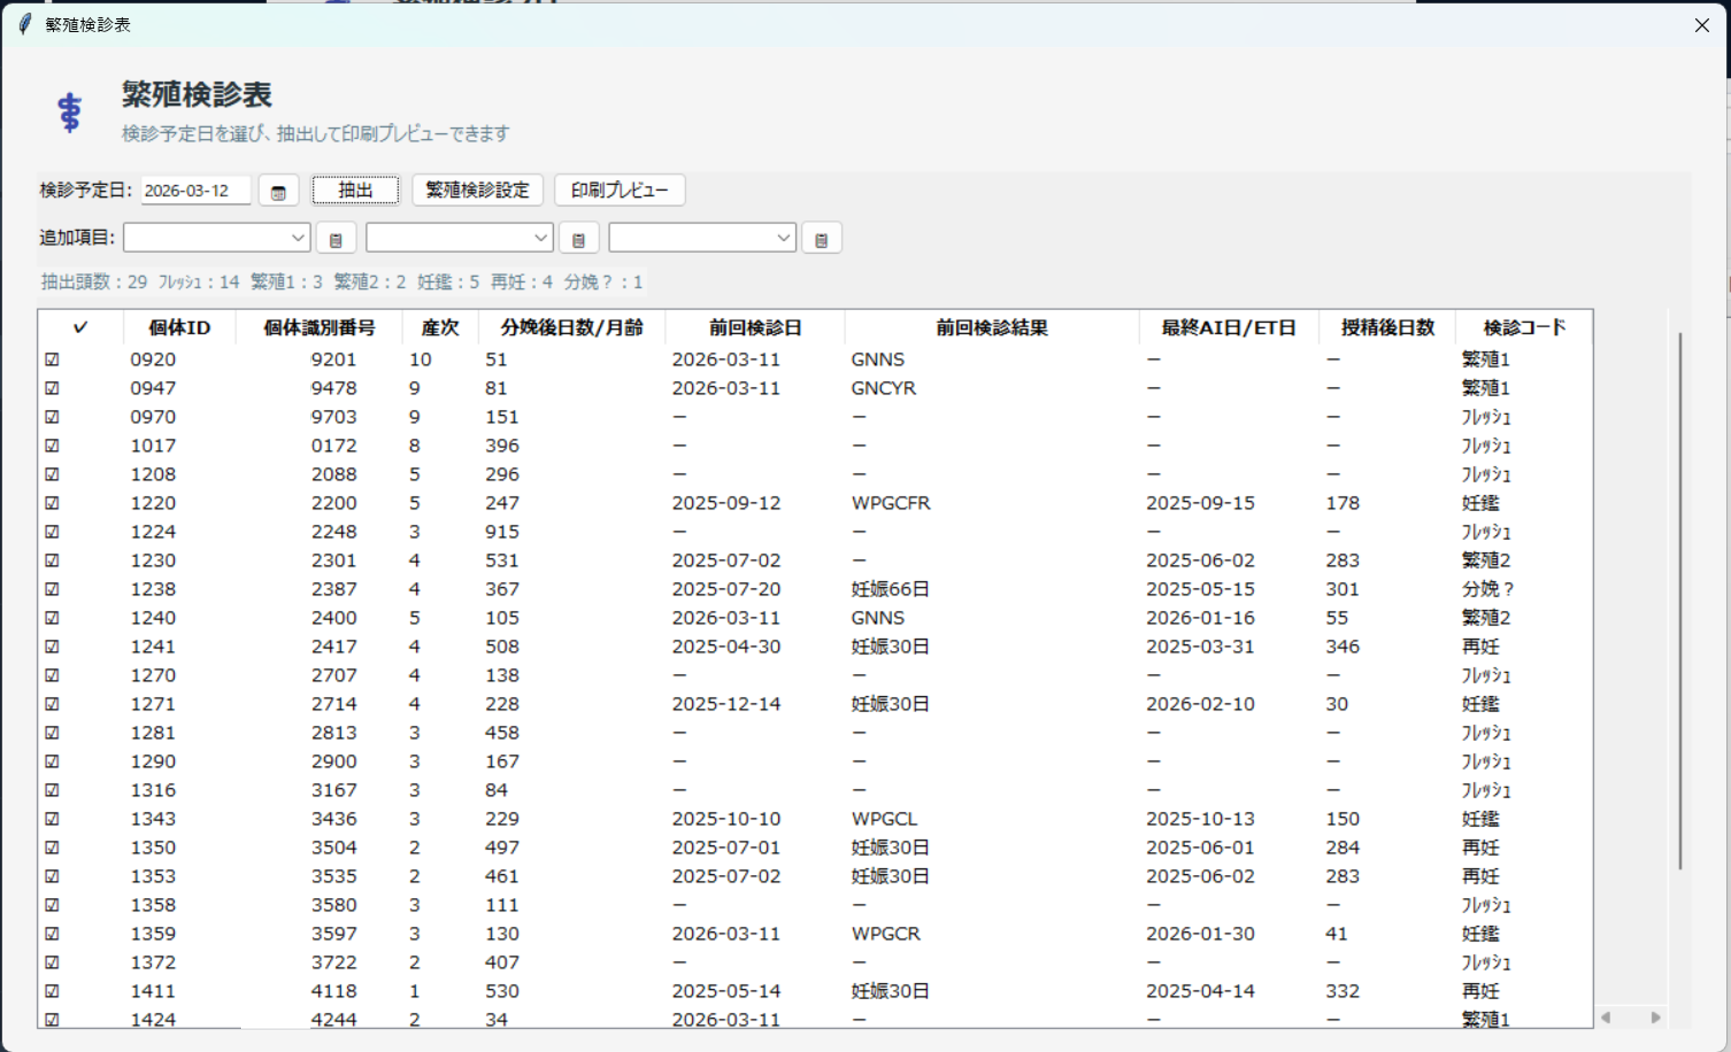The image size is (1731, 1052).
Task: Click the 検診予定日 date field
Action: [195, 190]
